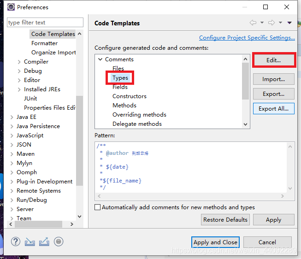Open Configure Project Specific Settings link

247,38
